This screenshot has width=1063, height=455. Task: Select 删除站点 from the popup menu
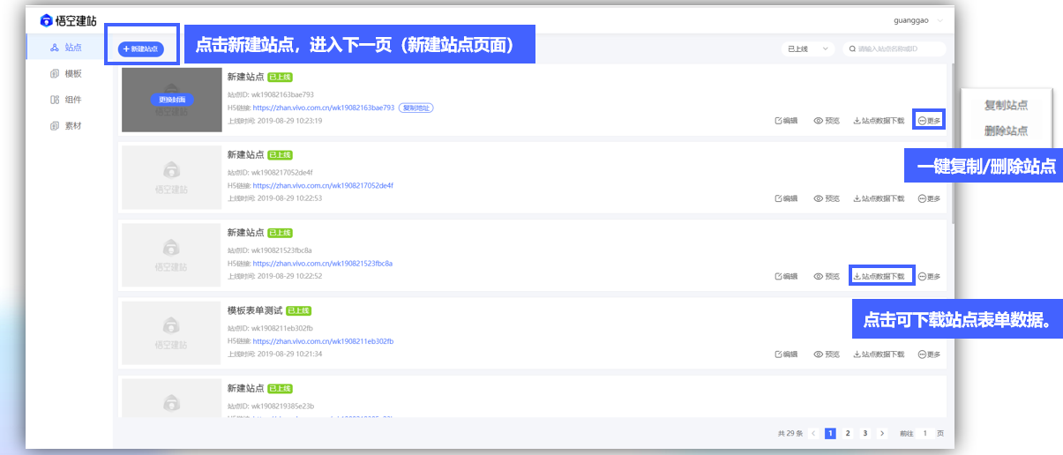coord(1006,131)
